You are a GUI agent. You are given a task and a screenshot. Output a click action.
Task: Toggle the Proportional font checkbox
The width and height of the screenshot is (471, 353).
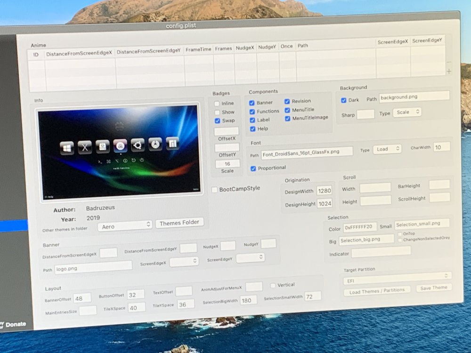(253, 168)
